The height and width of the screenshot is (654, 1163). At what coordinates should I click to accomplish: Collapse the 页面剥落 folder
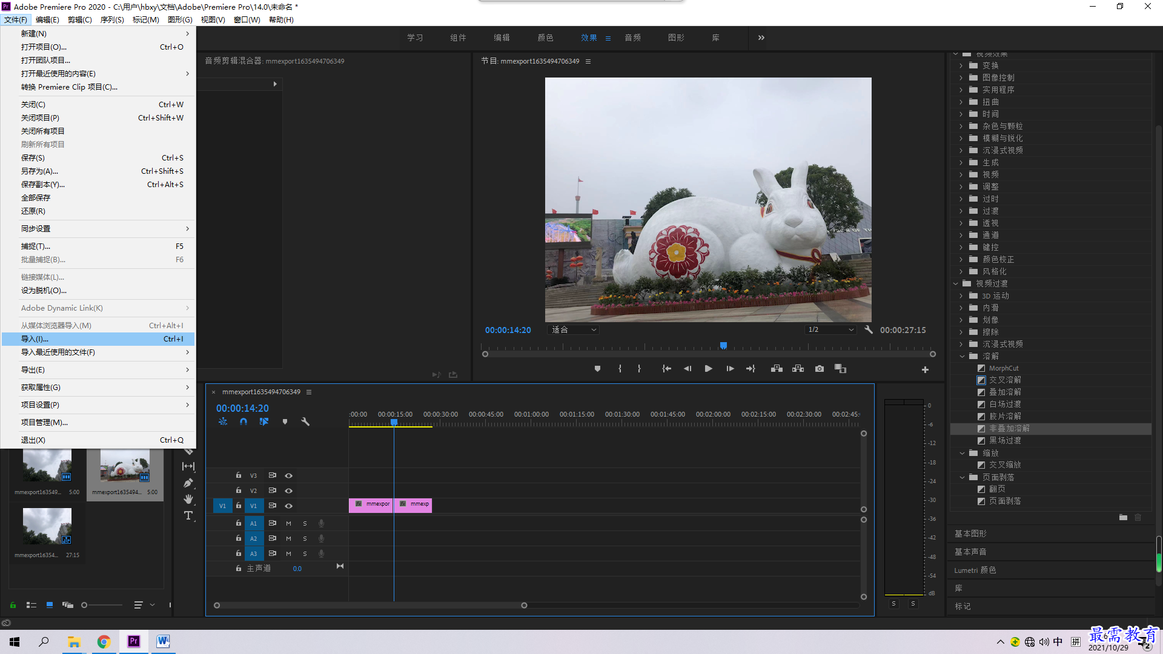click(x=963, y=477)
